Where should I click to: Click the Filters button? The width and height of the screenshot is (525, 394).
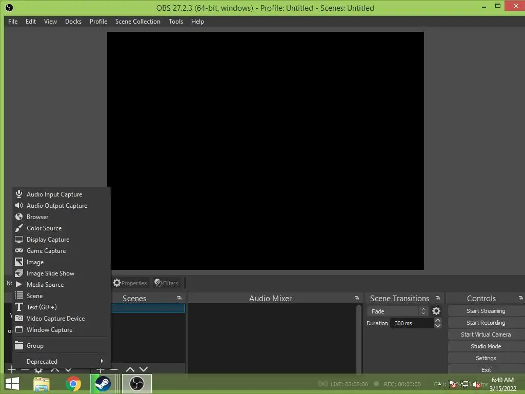(x=167, y=283)
